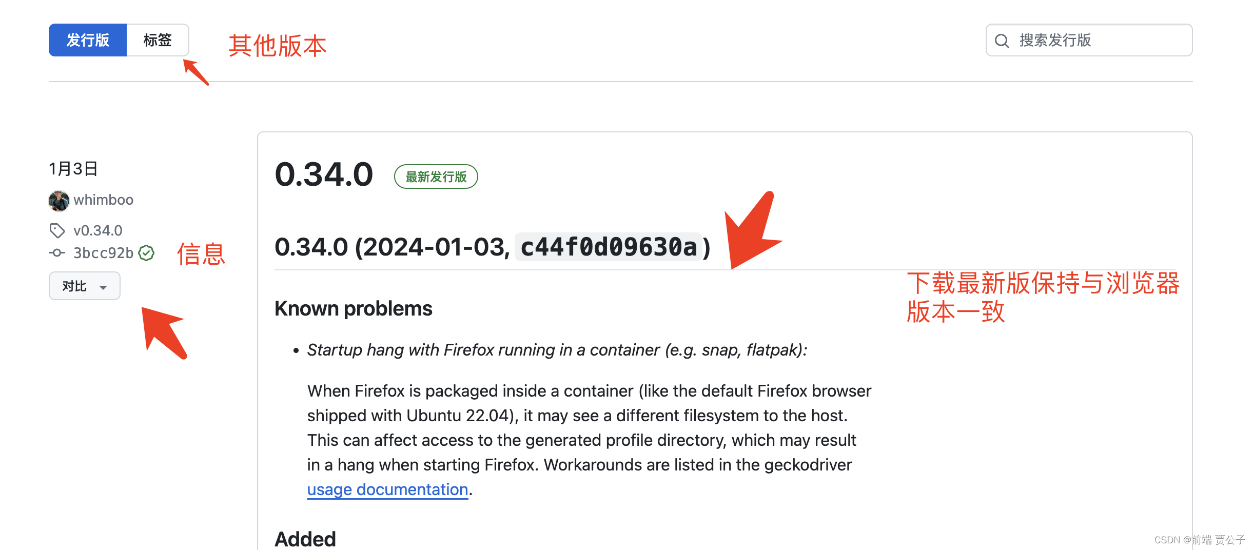
Task: Click the 0.34.0 release title
Action: [324, 174]
